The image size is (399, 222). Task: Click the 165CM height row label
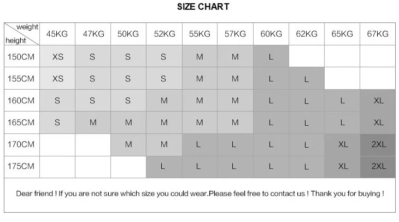point(22,122)
